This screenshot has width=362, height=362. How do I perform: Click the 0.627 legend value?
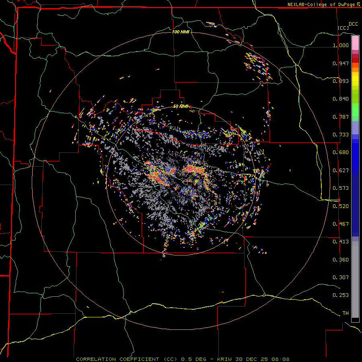click(341, 171)
